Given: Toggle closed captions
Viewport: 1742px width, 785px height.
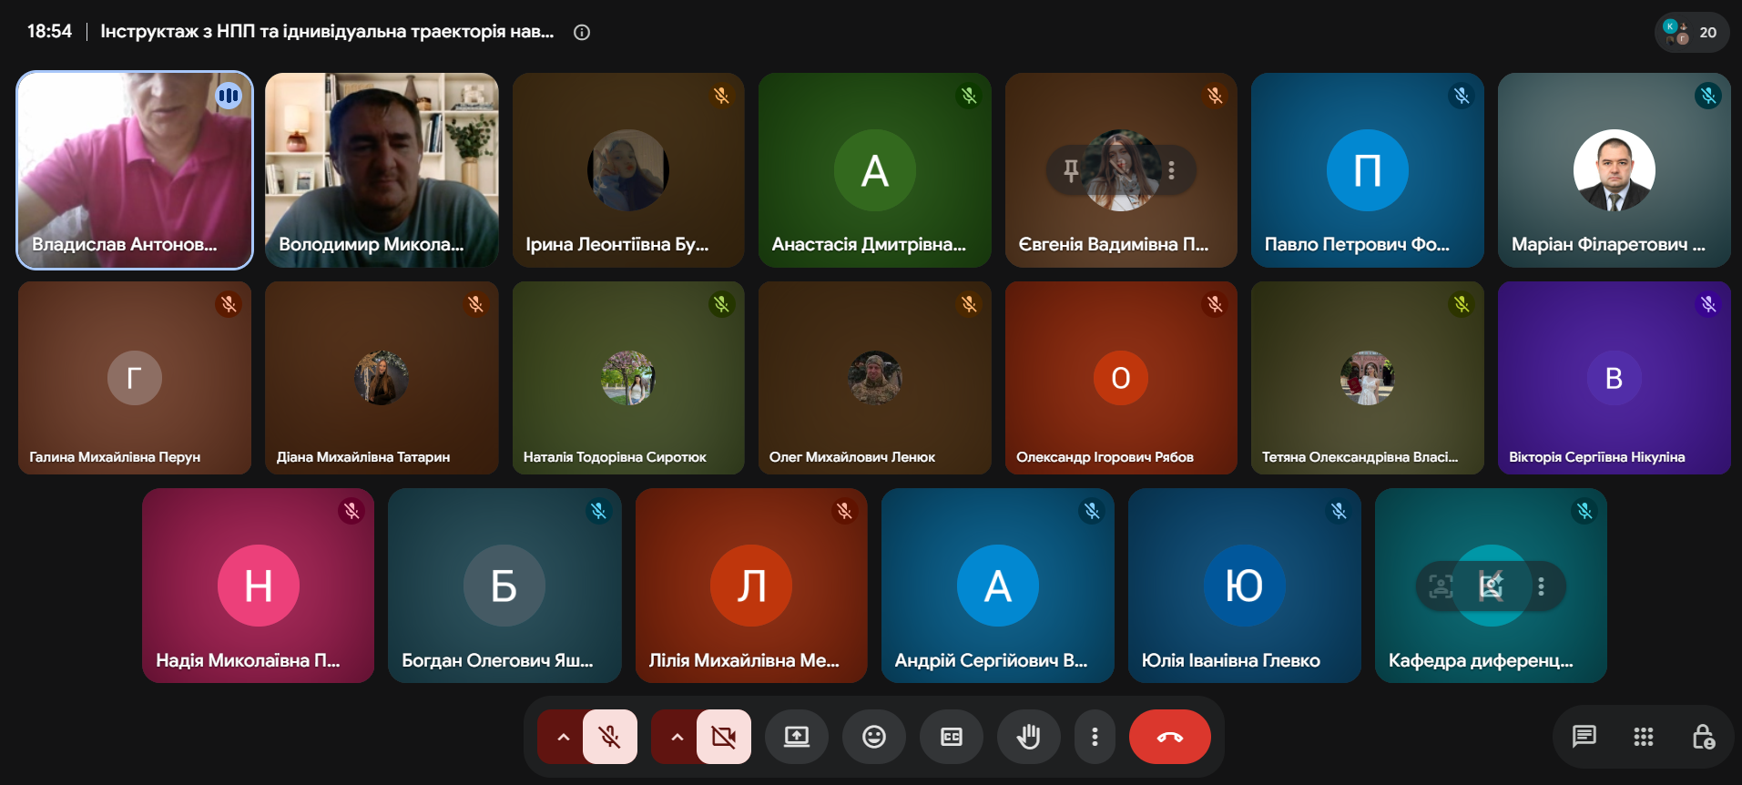Looking at the screenshot, I should 952,737.
